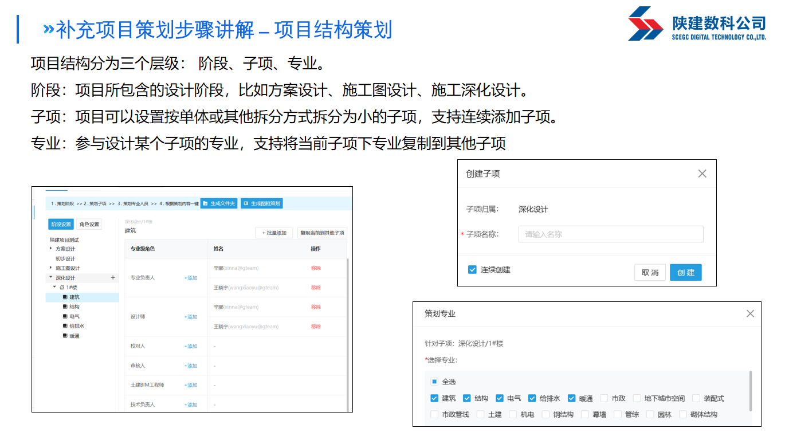Screen dimensions: 785x436
Task: Close the 创建子项 dialog with X
Action: pyautogui.click(x=702, y=174)
